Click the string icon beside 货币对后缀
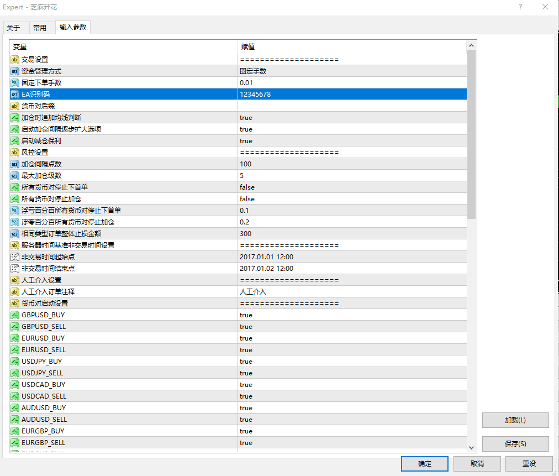Viewport: 559px width, 476px height. pos(14,106)
